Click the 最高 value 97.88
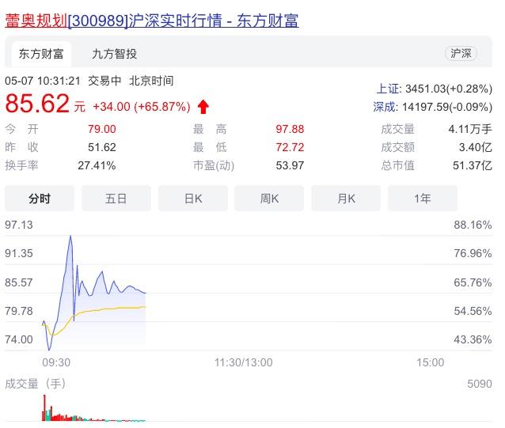505x428 pixels. tap(290, 129)
